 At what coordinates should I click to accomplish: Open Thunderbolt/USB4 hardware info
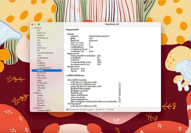tap(45, 53)
